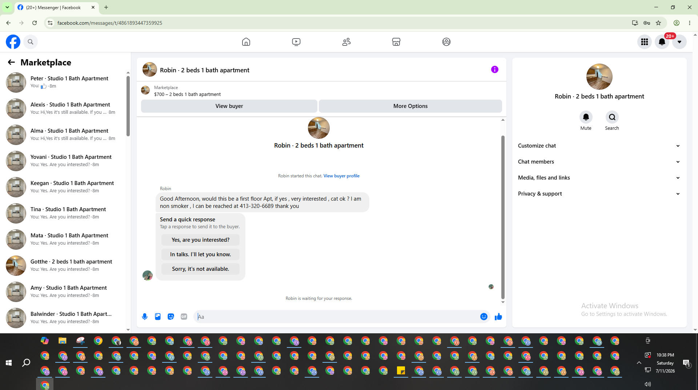Expand Customize chat section
This screenshot has width=698, height=390.
coord(599,146)
